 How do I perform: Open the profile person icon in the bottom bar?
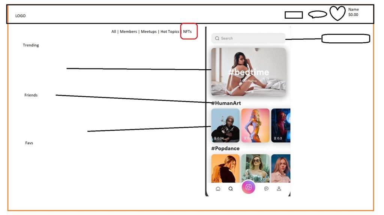279,188
